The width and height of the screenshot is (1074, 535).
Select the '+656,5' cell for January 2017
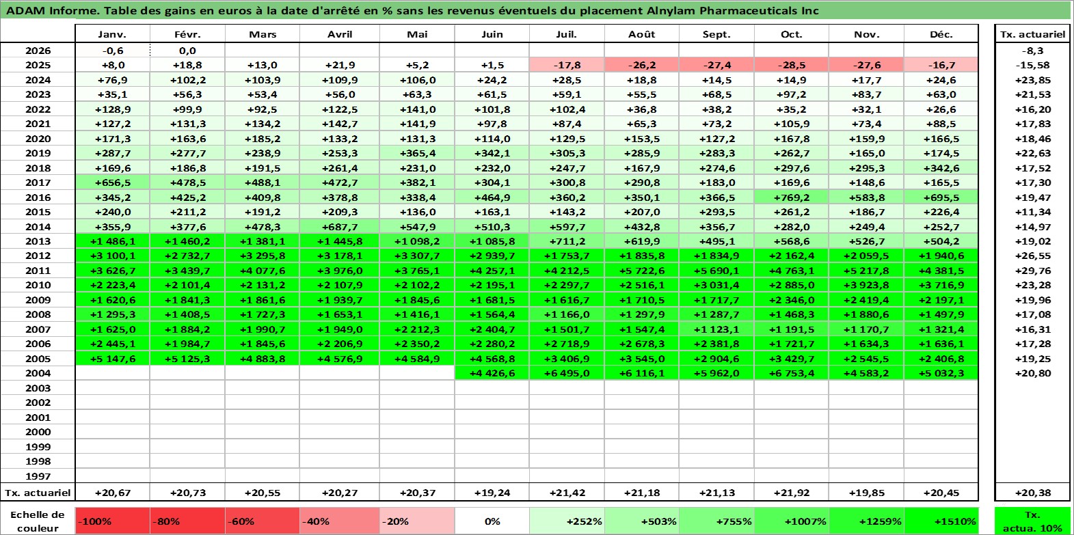click(x=112, y=182)
